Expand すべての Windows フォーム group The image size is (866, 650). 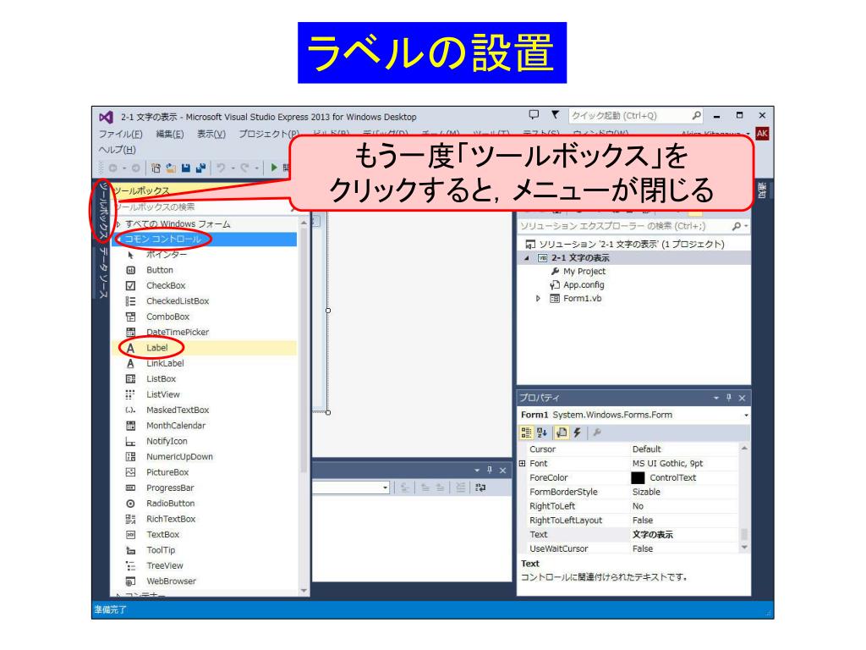[x=118, y=223]
